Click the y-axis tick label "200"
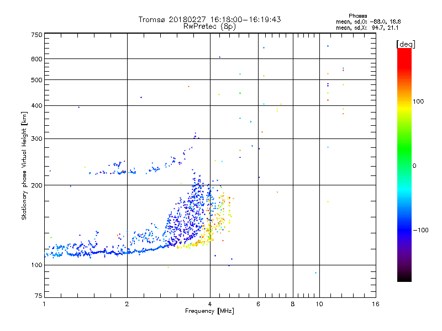This screenshot has height=331, width=442. click(36, 185)
